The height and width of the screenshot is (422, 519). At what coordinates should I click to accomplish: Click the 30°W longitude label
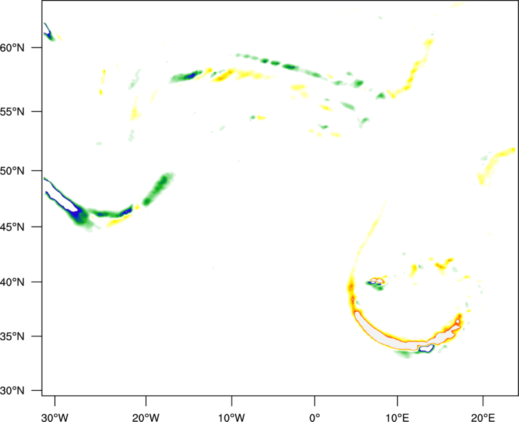point(54,417)
